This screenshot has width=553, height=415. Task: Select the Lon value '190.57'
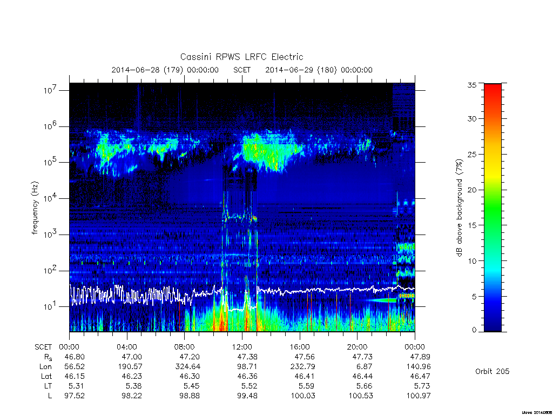[x=130, y=367]
